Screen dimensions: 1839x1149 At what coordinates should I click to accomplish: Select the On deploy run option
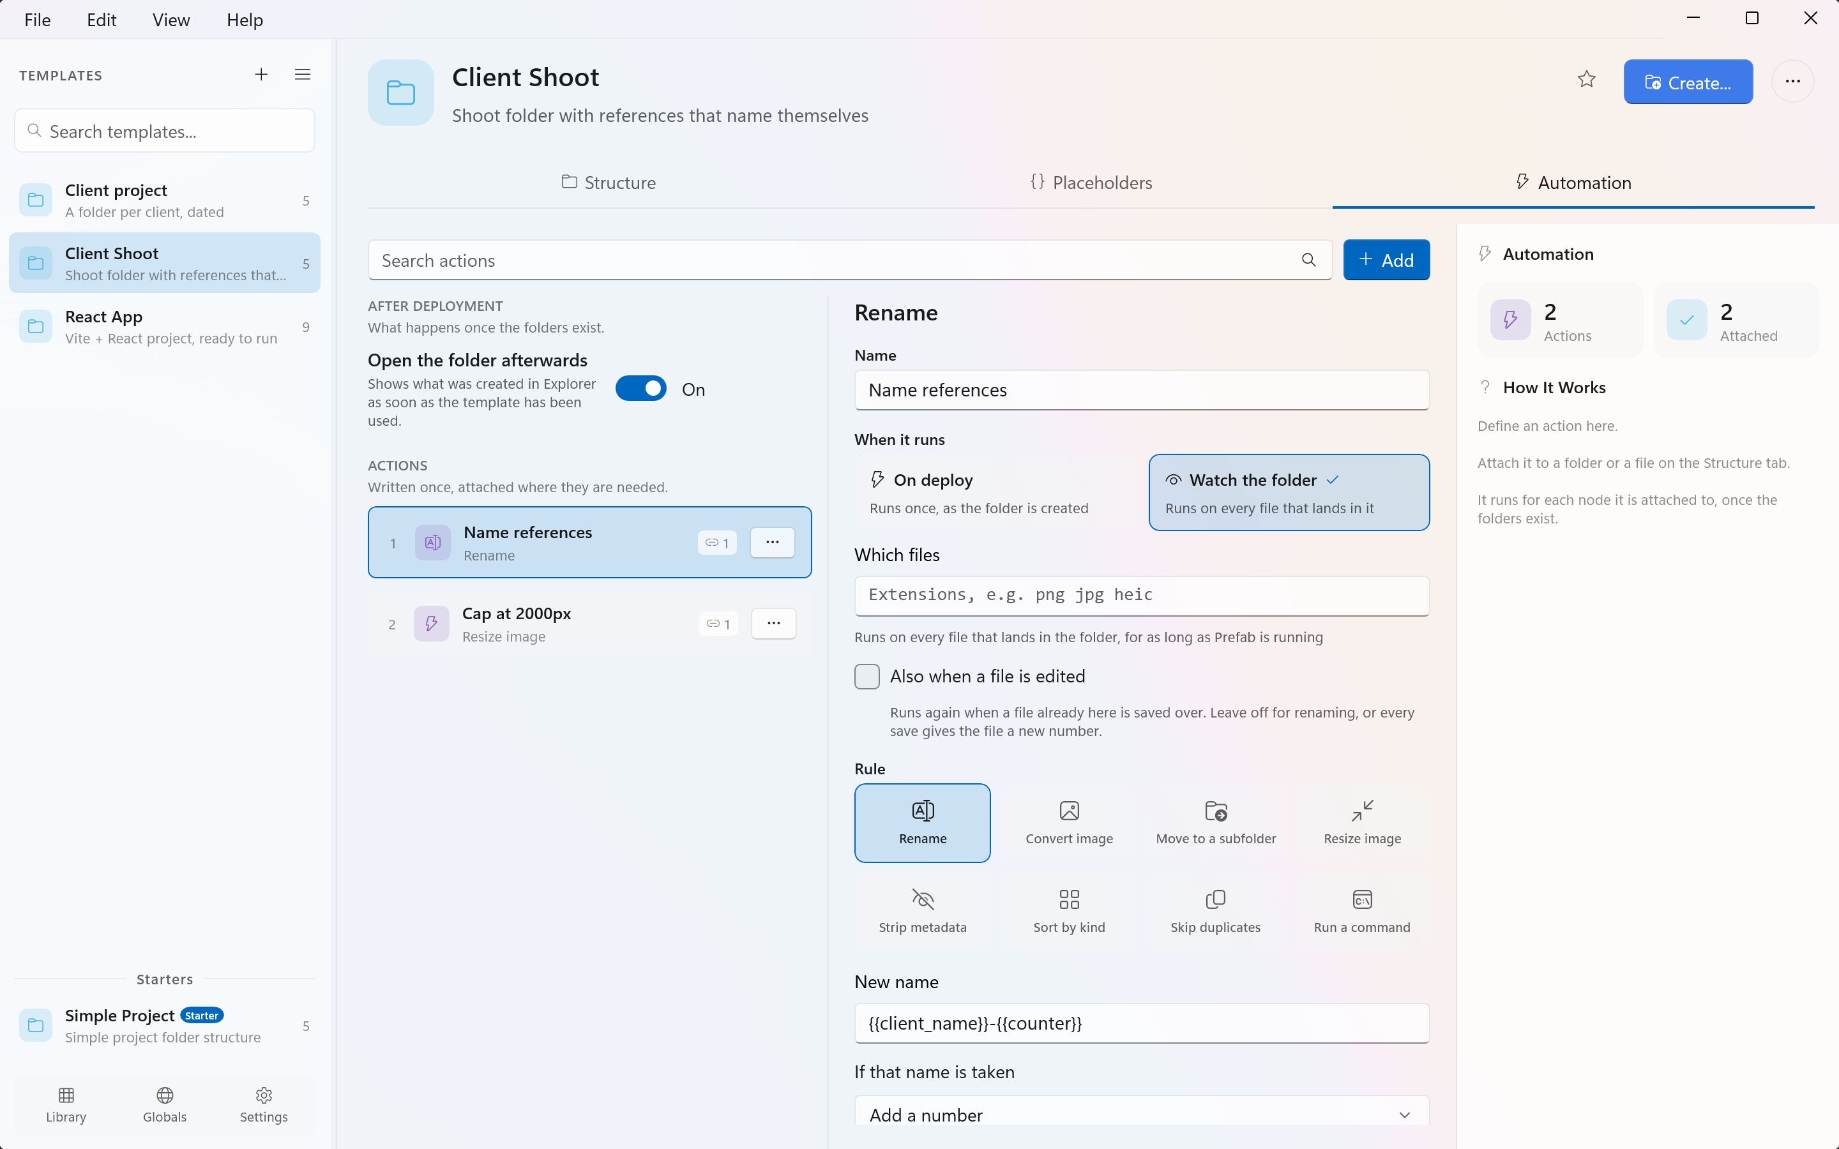(x=996, y=492)
